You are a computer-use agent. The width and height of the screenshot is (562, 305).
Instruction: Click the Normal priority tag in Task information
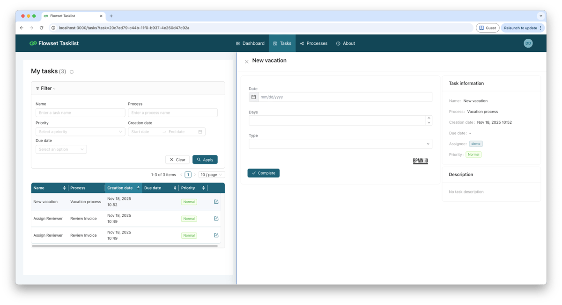[x=473, y=155]
